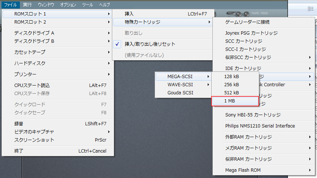Expand ディスクドライブ B submenu
The image size is (317, 178).
click(57, 41)
